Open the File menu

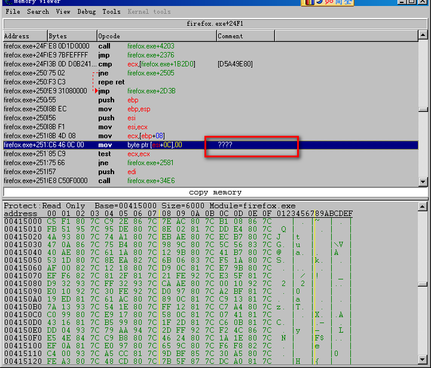click(13, 11)
